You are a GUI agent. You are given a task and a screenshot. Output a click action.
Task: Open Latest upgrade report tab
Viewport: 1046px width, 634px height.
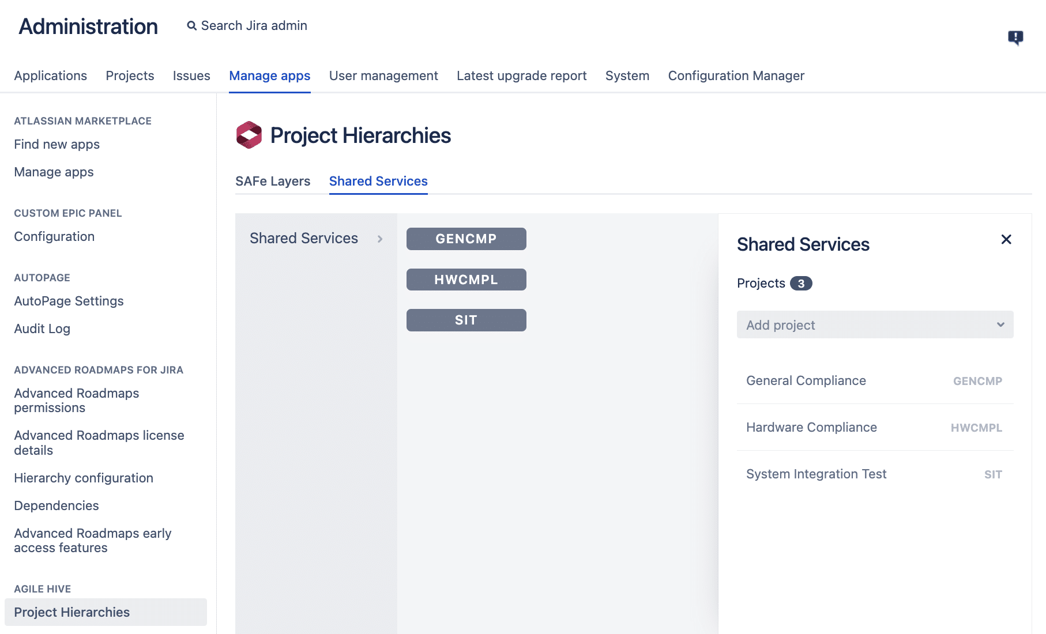click(521, 76)
